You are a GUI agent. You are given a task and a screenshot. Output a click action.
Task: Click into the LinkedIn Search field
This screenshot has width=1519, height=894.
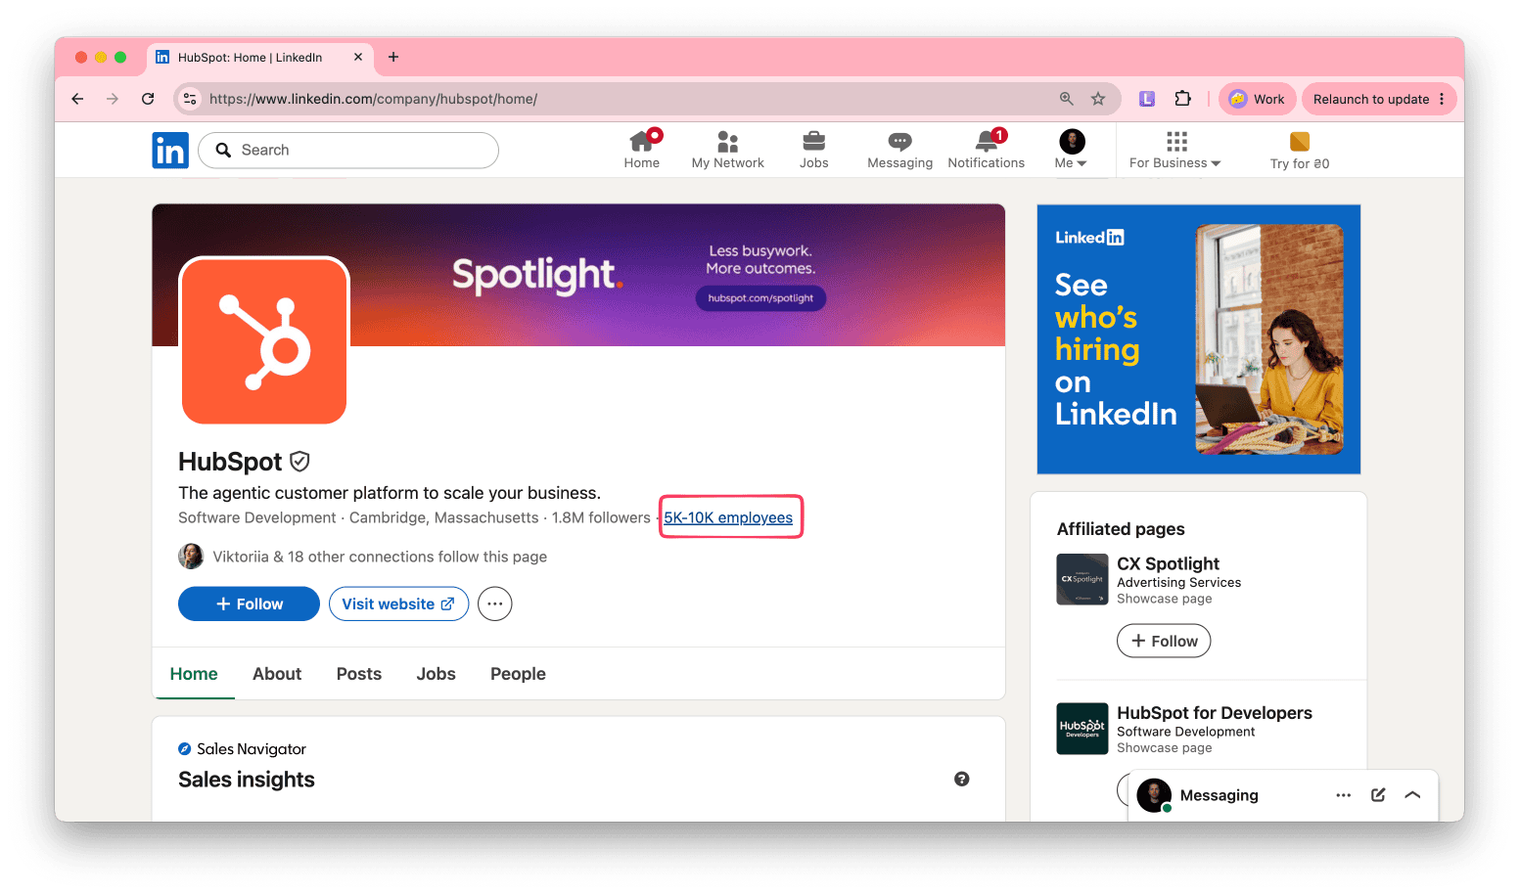[x=348, y=150]
